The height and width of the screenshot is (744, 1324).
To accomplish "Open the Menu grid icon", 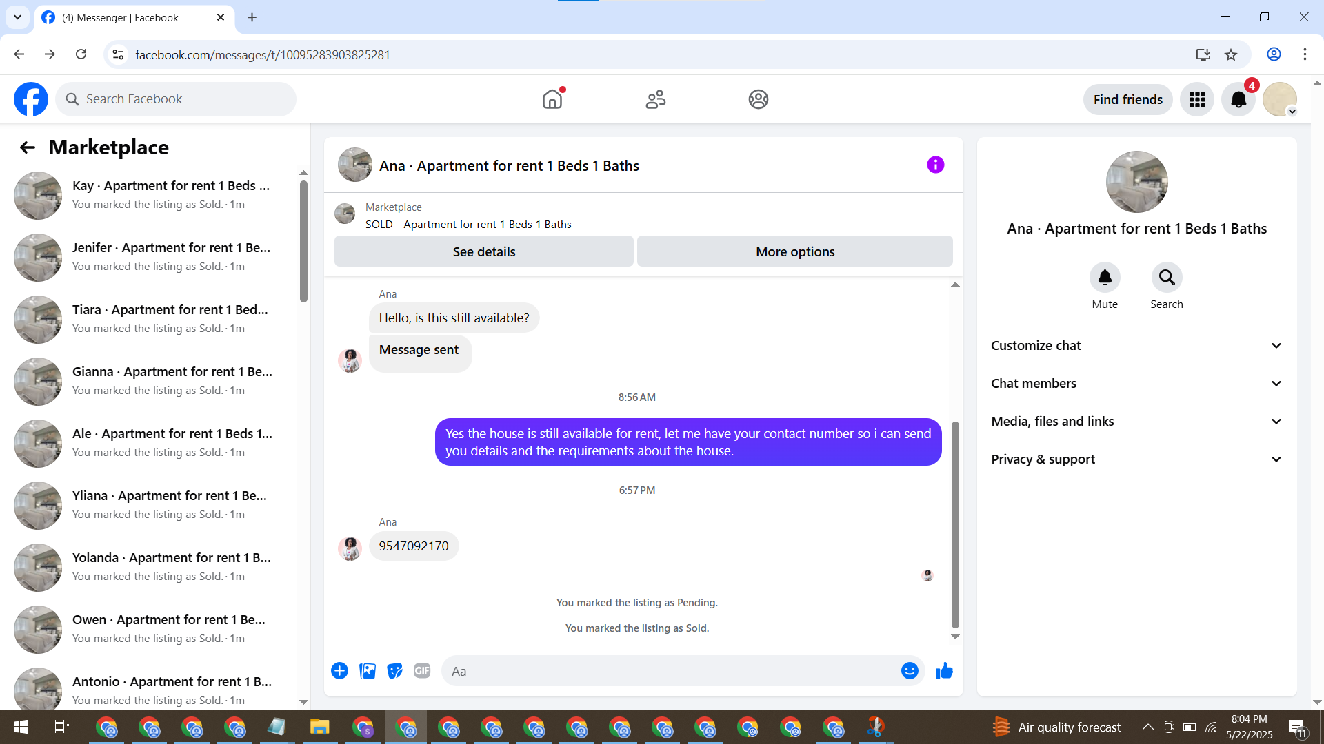I will click(x=1197, y=100).
